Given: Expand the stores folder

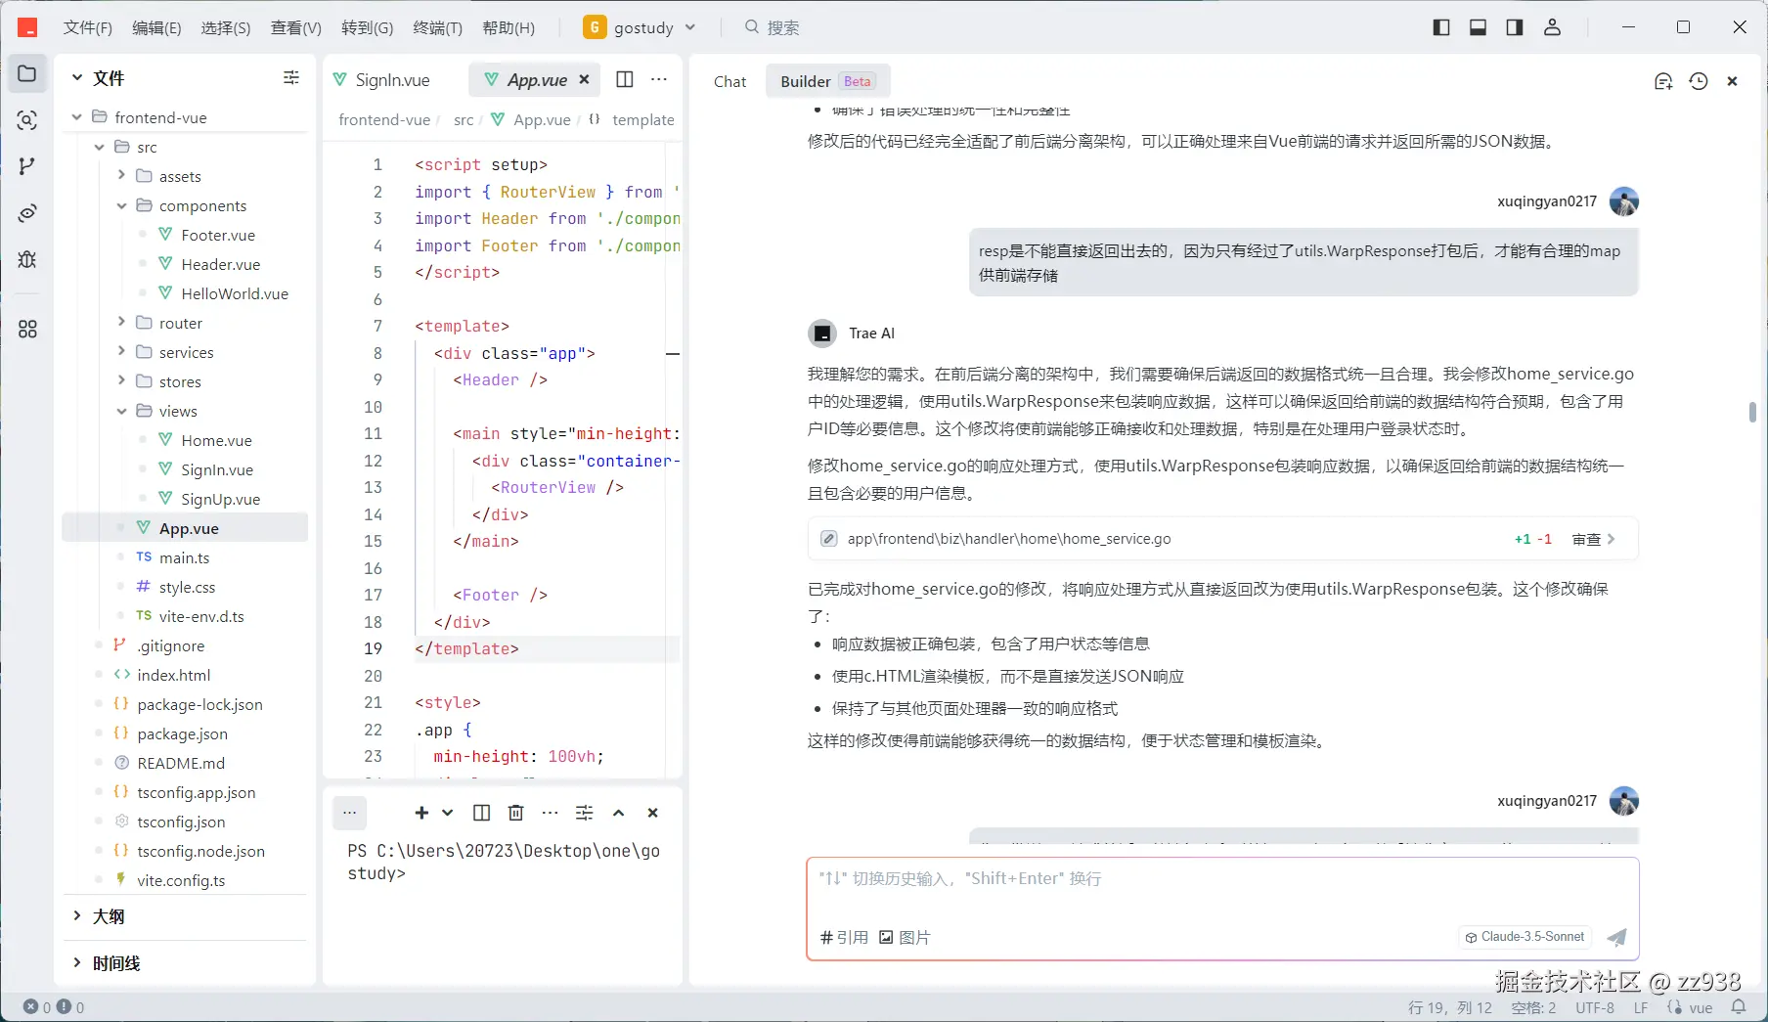Looking at the screenshot, I should click(121, 381).
